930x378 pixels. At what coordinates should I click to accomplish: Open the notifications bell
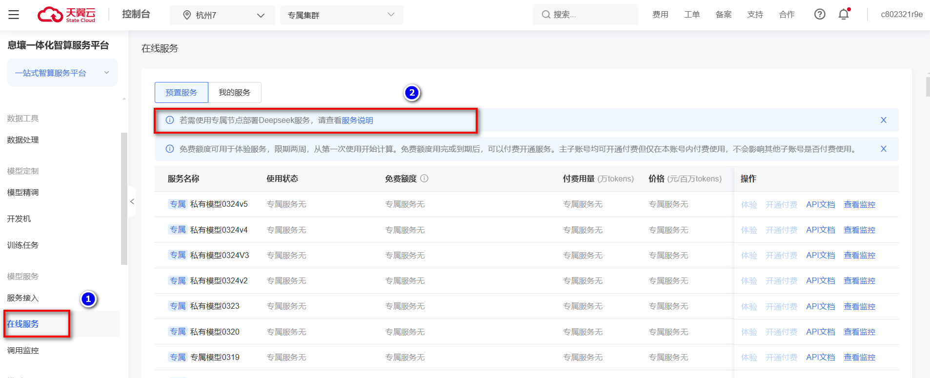[x=844, y=14]
